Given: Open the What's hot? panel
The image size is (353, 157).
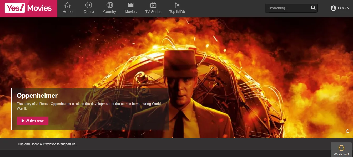Looking at the screenshot, I should [x=341, y=150].
